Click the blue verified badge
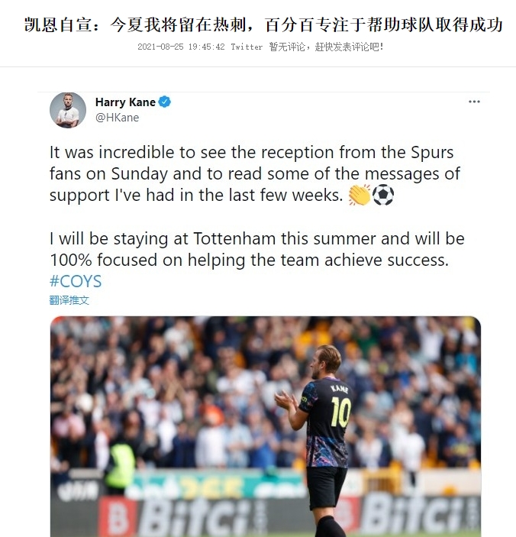Screen dimensions: 516x537 pyautogui.click(x=165, y=102)
